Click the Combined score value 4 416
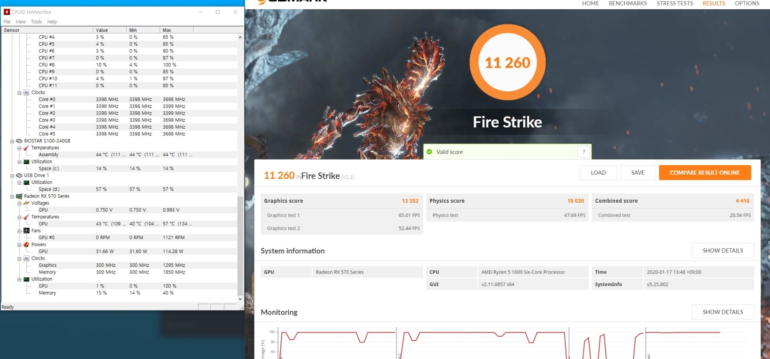 click(742, 201)
